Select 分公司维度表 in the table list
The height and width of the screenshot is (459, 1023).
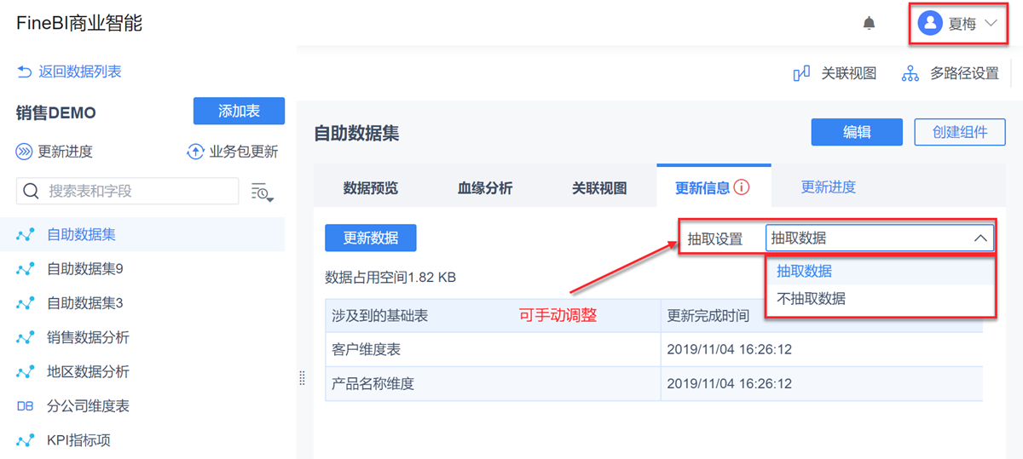click(x=88, y=406)
